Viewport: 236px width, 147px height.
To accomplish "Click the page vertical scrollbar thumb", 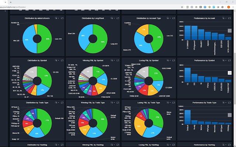I will coord(235,78).
